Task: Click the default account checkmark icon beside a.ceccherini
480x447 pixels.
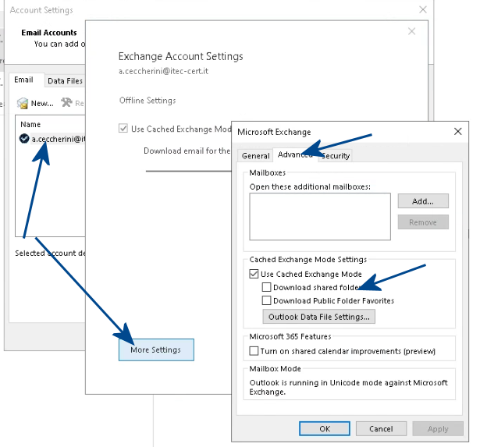Action: point(24,139)
